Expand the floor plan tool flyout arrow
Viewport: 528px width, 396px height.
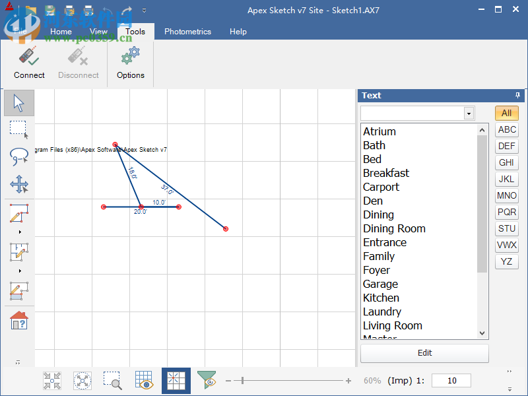(x=20, y=271)
